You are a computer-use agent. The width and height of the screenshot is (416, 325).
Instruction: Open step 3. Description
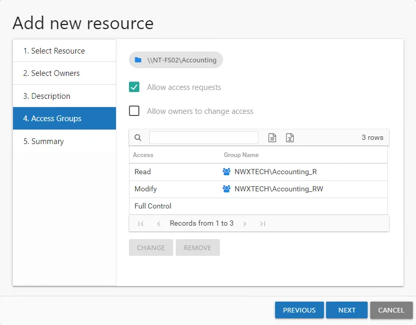64,96
